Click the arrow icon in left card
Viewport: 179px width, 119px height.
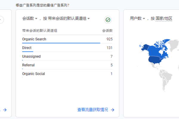point(5,110)
